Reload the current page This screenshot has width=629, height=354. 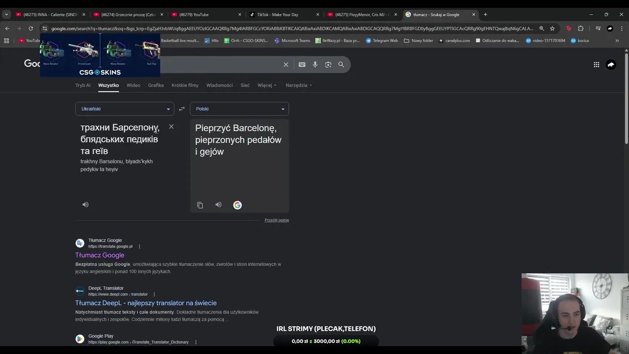tap(31, 29)
